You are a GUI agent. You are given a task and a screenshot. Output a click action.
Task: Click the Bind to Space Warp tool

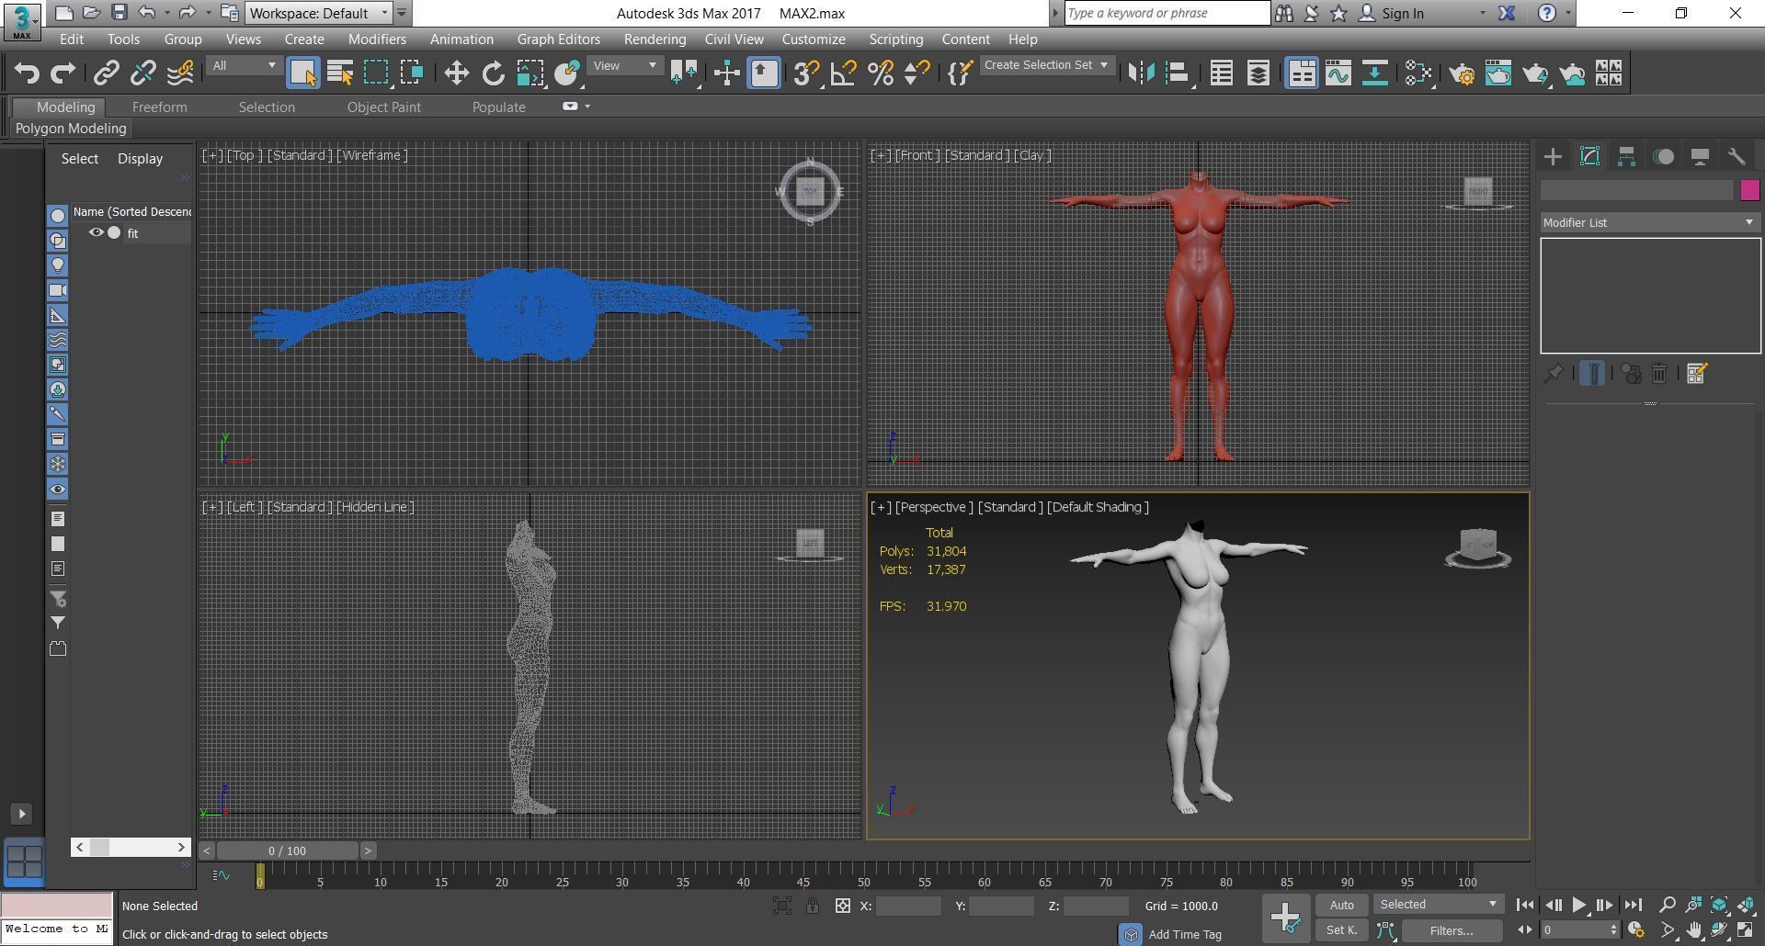[x=180, y=73]
